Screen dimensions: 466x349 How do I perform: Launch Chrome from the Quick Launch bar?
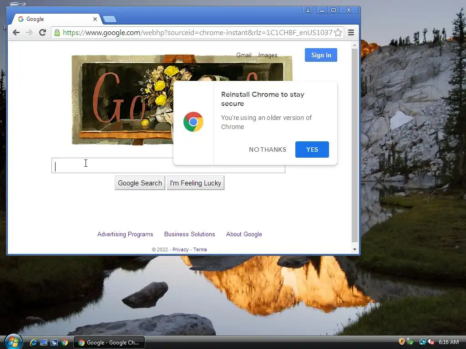[x=65, y=343]
